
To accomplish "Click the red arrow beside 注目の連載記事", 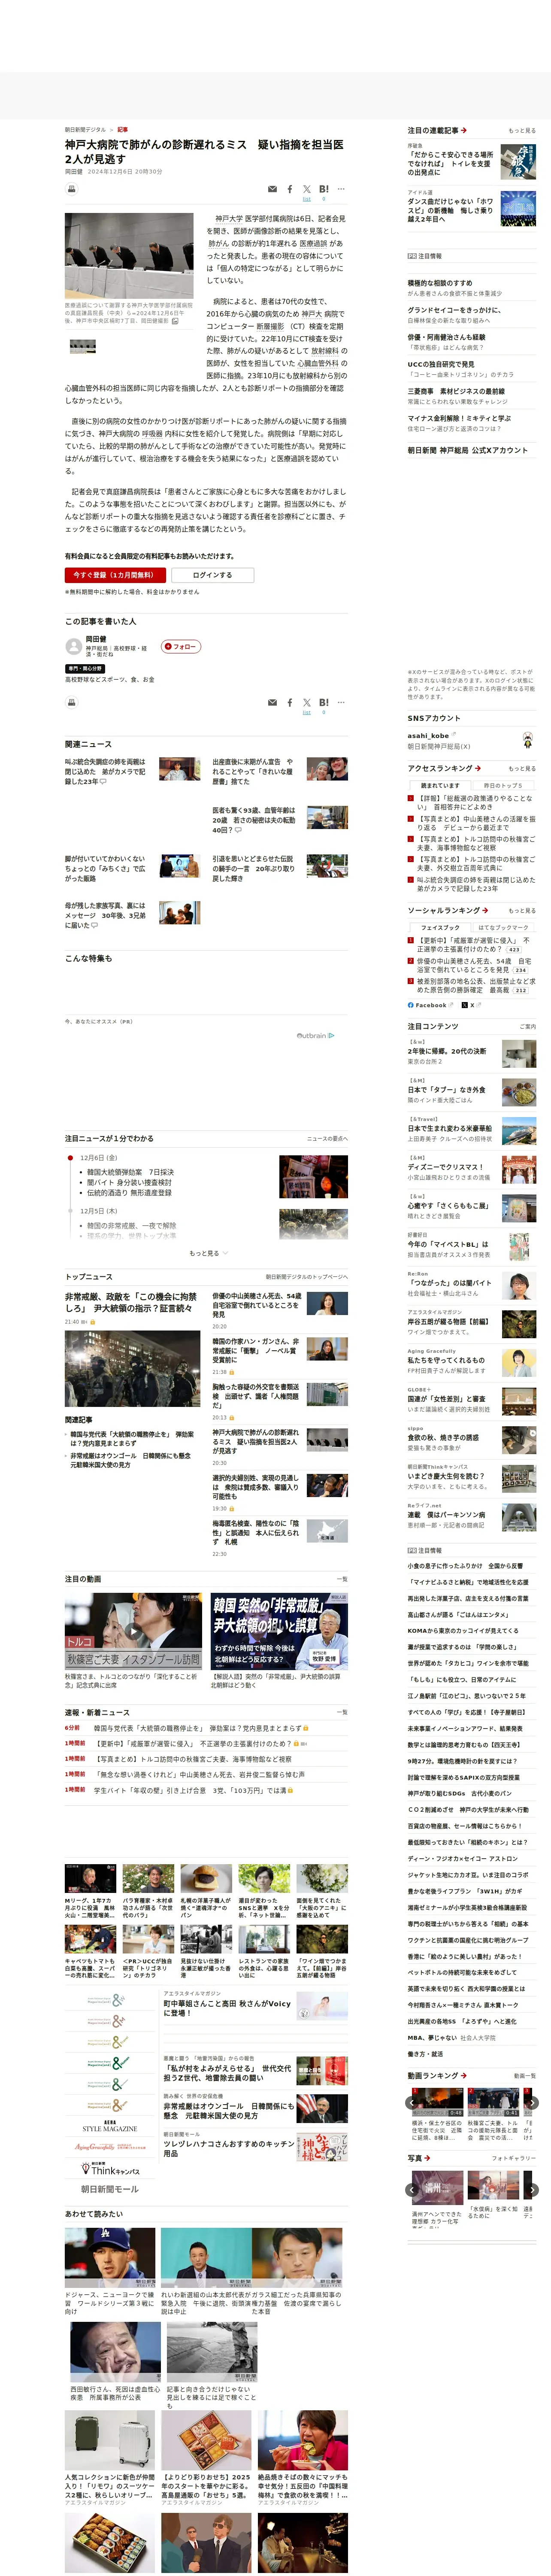I will 463,130.
